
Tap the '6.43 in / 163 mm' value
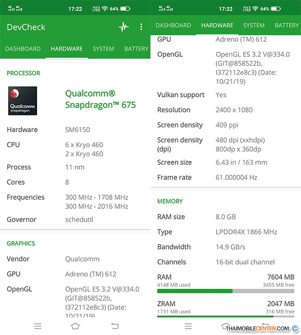point(241,162)
